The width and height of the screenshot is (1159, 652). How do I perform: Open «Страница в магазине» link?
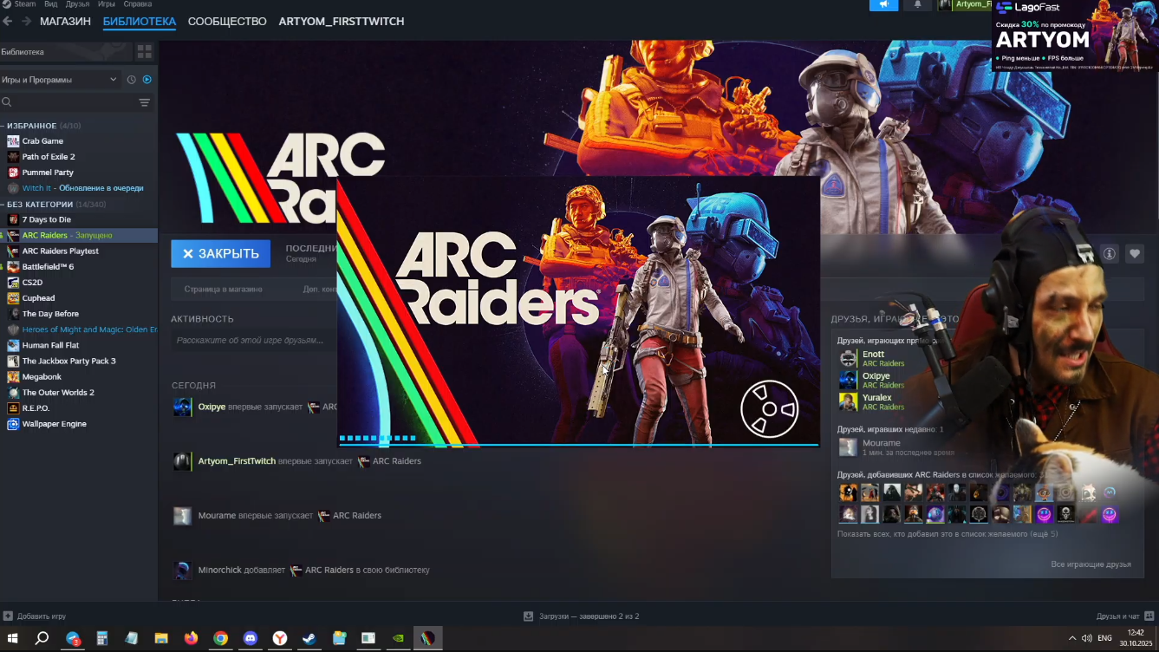pos(224,289)
